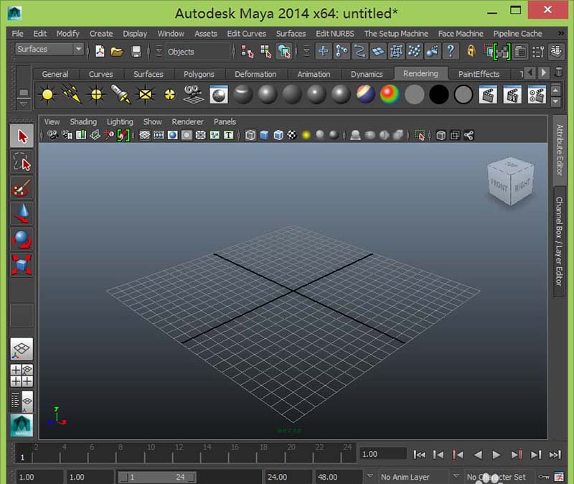Go to end of playback range

click(555, 455)
